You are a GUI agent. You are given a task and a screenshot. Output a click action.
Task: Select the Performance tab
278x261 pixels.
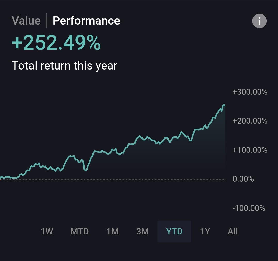click(86, 21)
